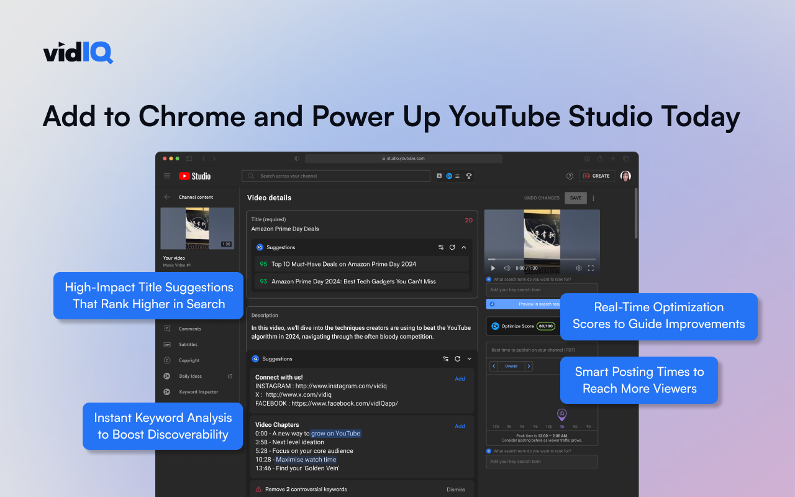The image size is (795, 497).
Task: Click the 'grow on YouTube' highlighted keyword
Action: (x=336, y=434)
